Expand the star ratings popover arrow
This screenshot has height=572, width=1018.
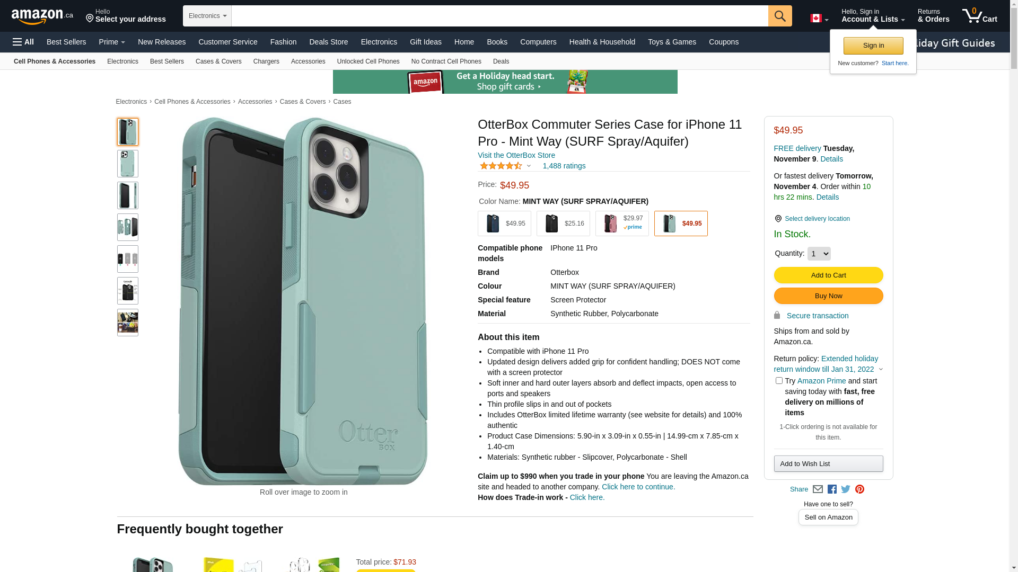[x=529, y=166]
